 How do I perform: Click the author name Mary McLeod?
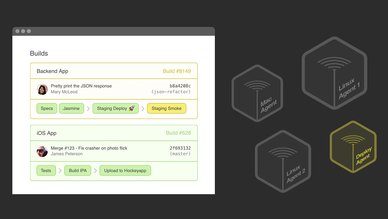[64, 92]
